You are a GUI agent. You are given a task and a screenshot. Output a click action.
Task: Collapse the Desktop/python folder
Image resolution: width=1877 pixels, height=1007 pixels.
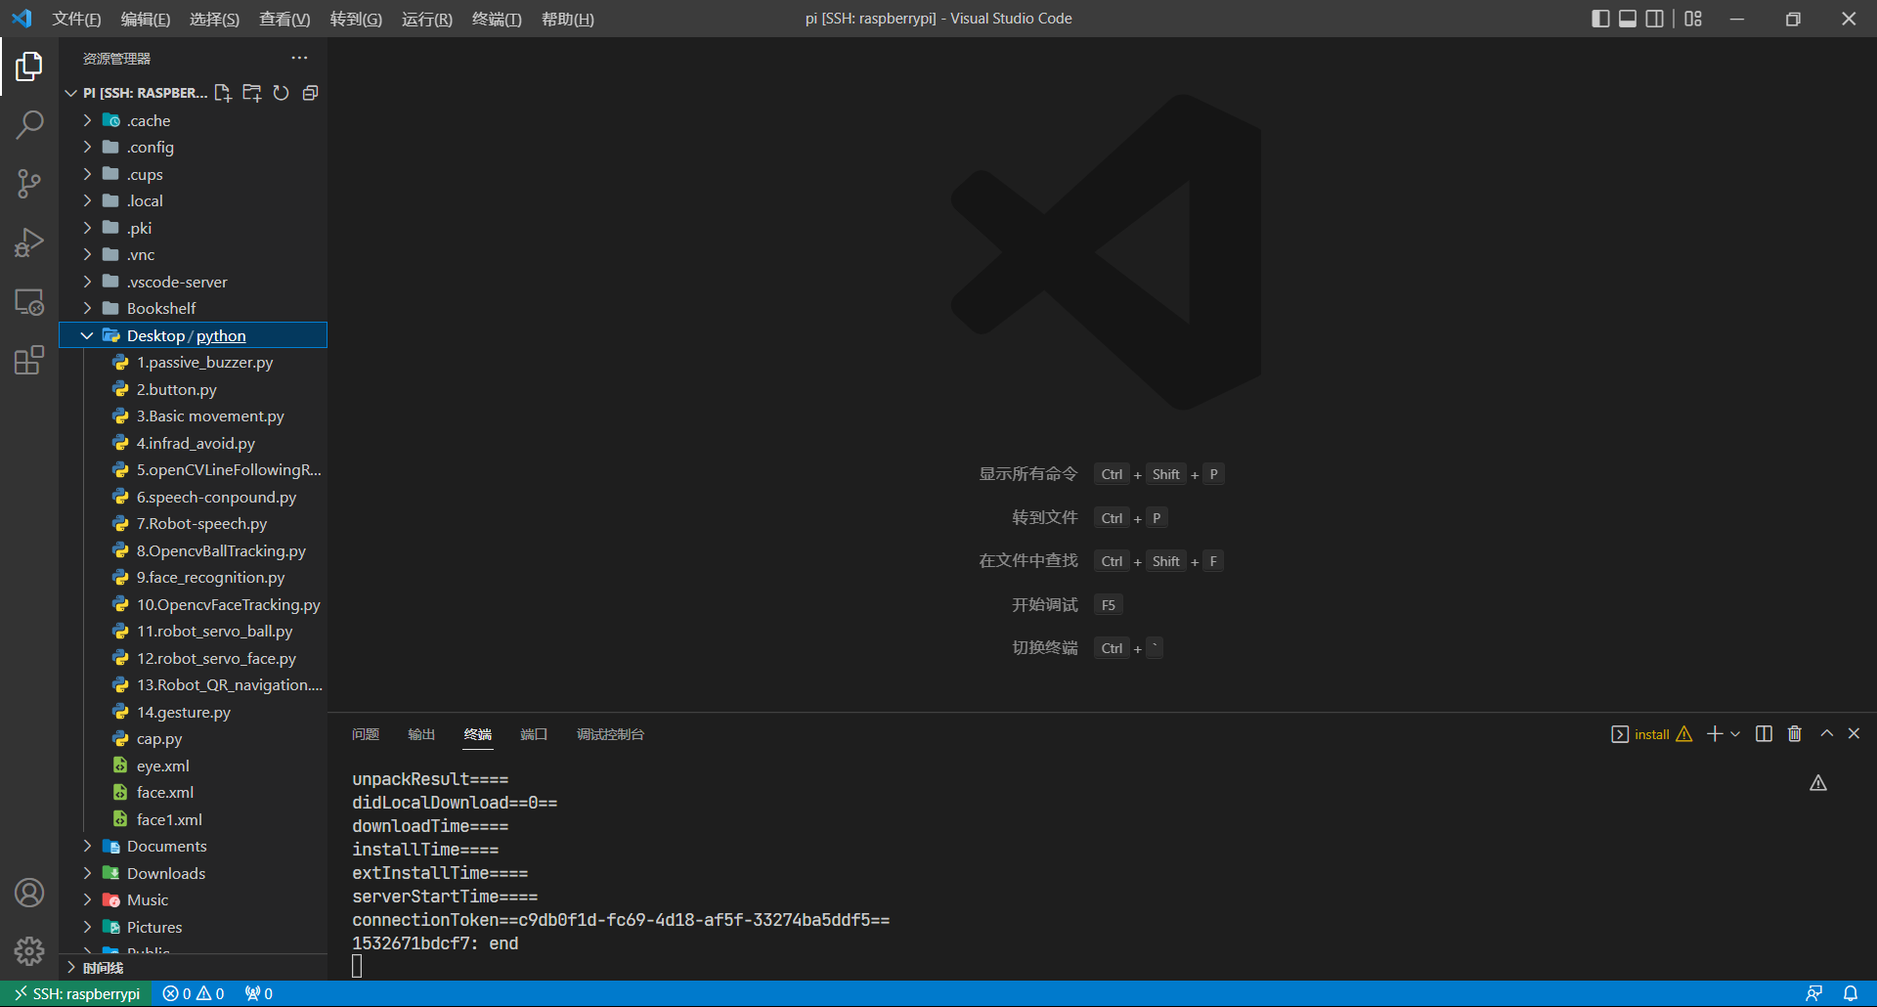[87, 335]
